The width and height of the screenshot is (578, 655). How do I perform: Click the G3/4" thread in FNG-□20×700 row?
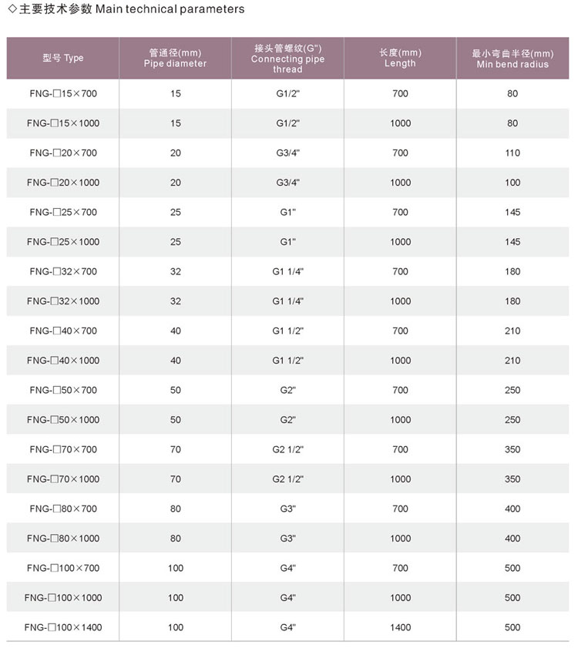288,153
